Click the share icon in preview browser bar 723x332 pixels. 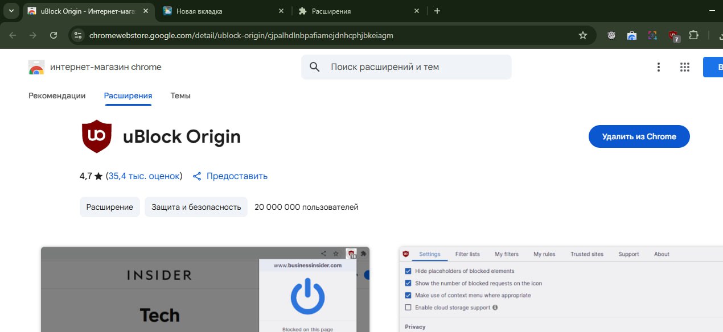pyautogui.click(x=323, y=254)
